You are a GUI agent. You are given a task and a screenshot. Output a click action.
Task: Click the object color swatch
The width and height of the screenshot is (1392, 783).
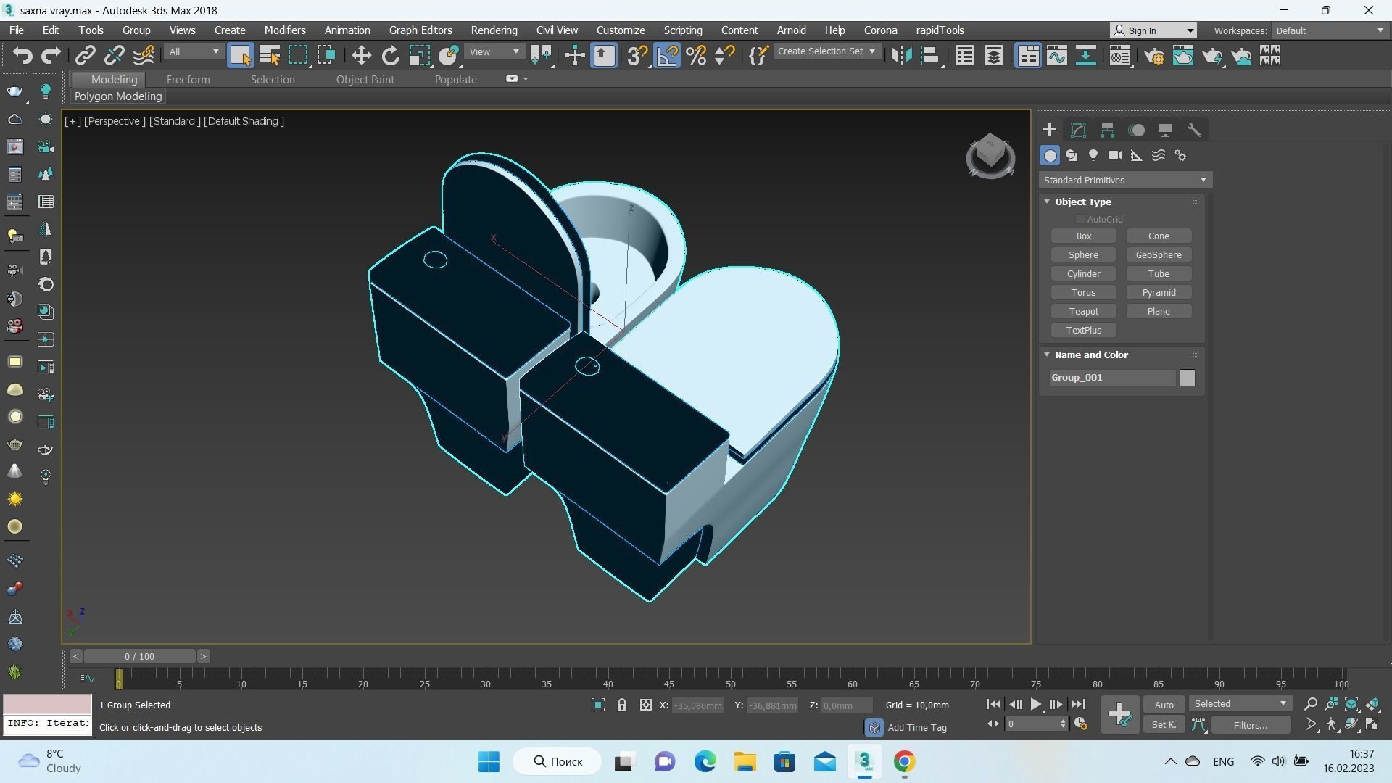coord(1187,378)
